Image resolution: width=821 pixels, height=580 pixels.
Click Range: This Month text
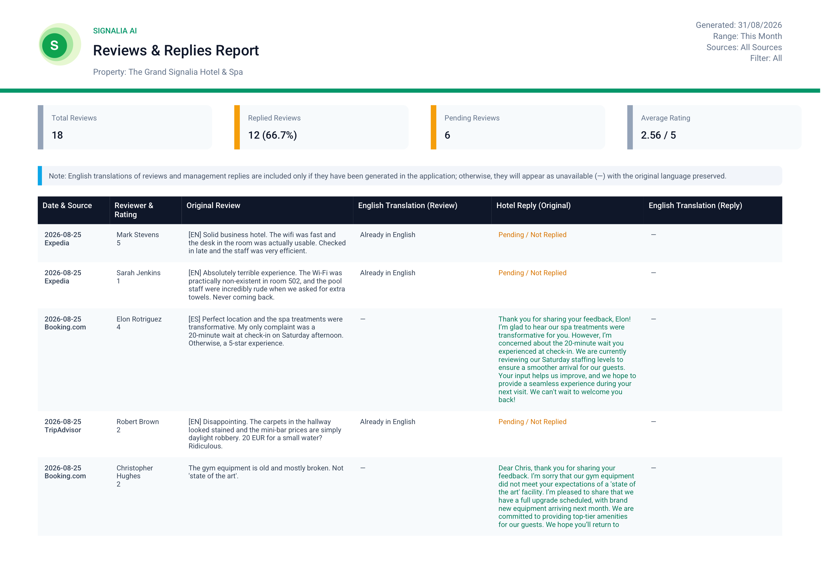point(747,36)
